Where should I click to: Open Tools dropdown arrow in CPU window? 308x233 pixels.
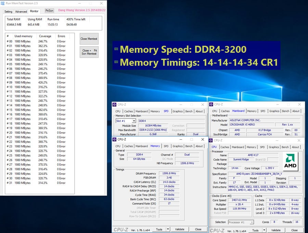tap(264, 230)
